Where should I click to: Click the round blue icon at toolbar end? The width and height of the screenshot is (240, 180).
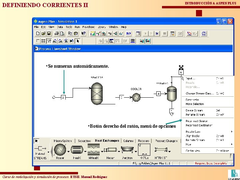click(x=204, y=33)
